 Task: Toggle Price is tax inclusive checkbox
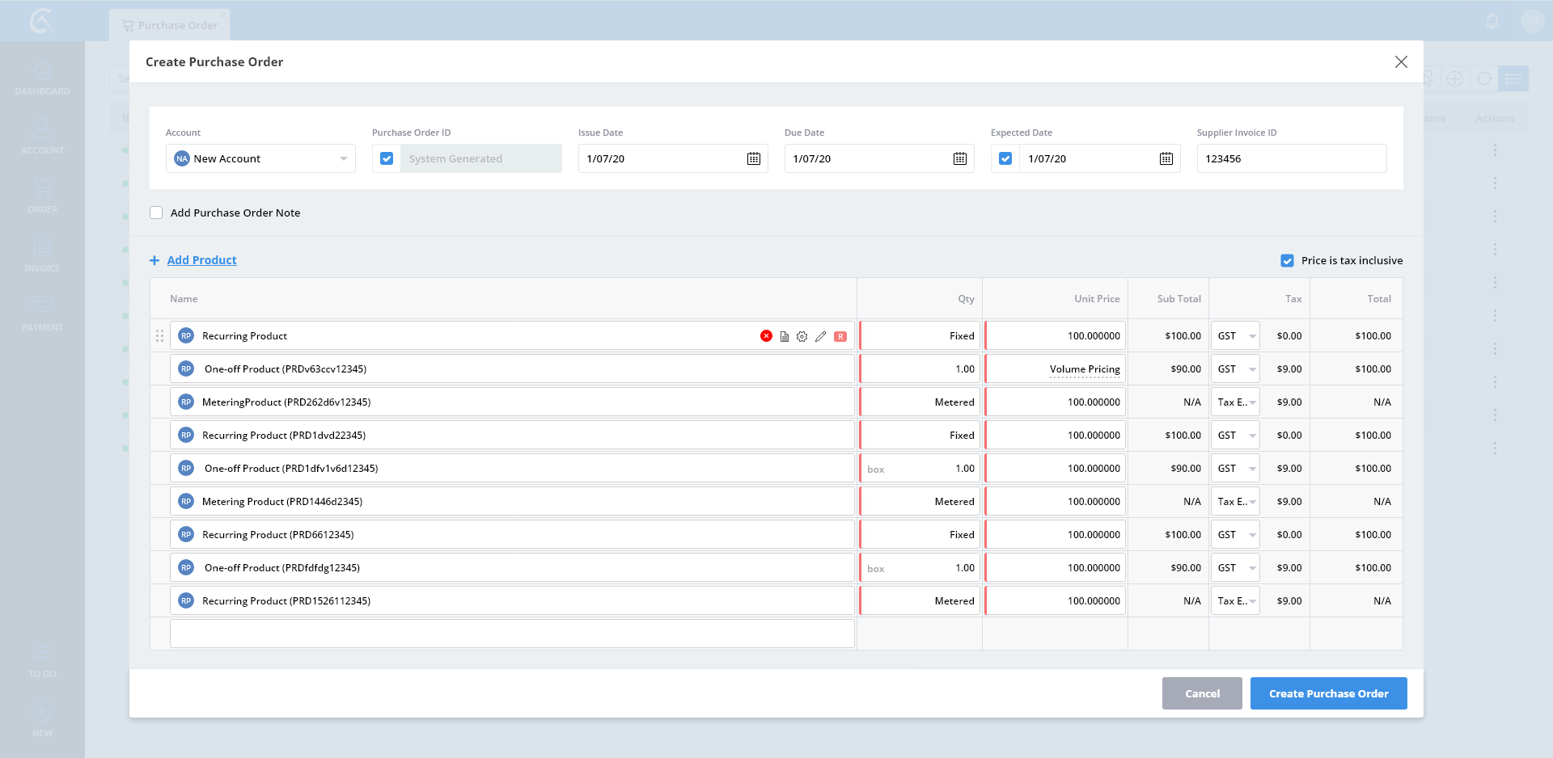1287,260
